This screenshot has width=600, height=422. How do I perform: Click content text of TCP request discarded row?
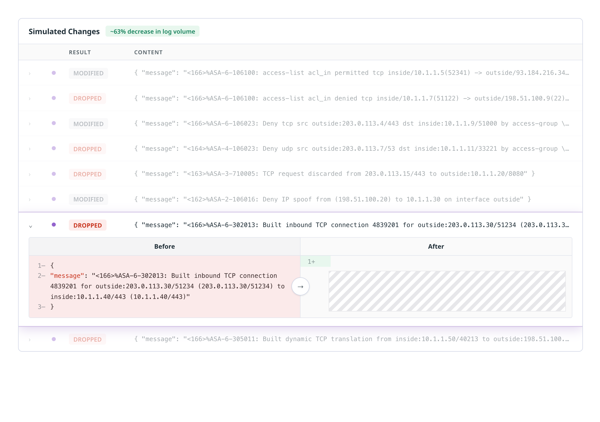click(x=334, y=174)
